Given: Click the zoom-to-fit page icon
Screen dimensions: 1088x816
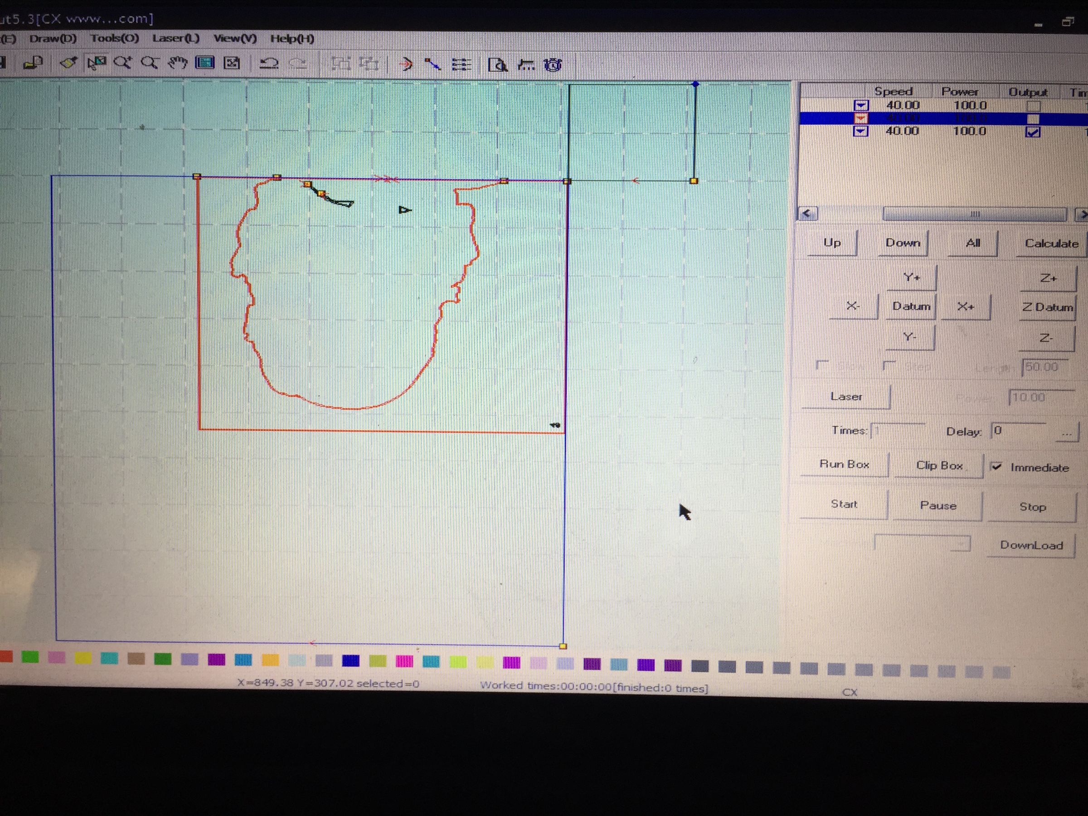Looking at the screenshot, I should tap(232, 63).
